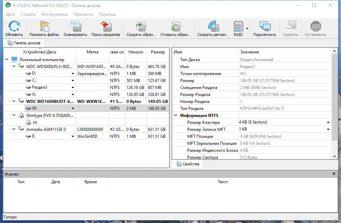Open the Создать menu
The height and width of the screenshot is (223, 341).
[28, 14]
